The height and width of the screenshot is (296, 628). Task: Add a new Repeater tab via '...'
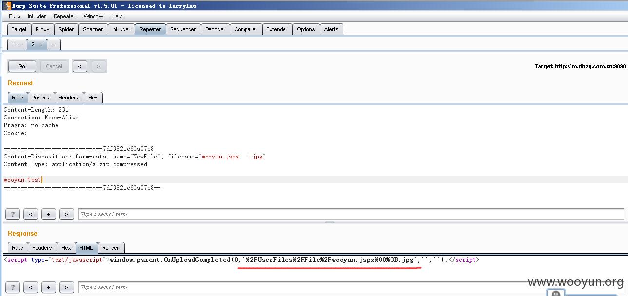click(x=54, y=44)
